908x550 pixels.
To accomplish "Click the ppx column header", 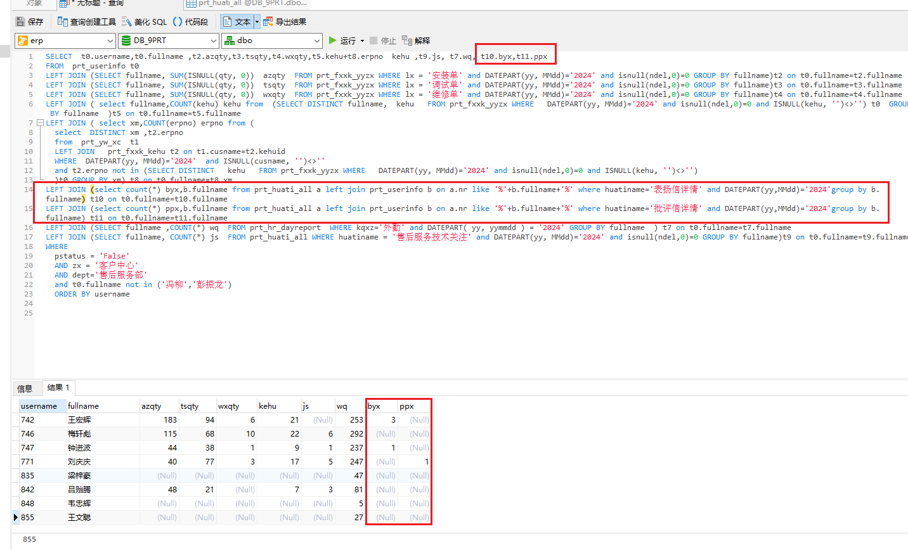I will point(415,406).
